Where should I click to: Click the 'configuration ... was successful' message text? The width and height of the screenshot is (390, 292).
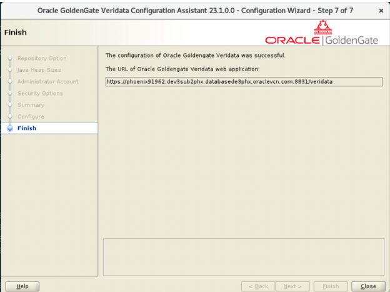(x=195, y=55)
